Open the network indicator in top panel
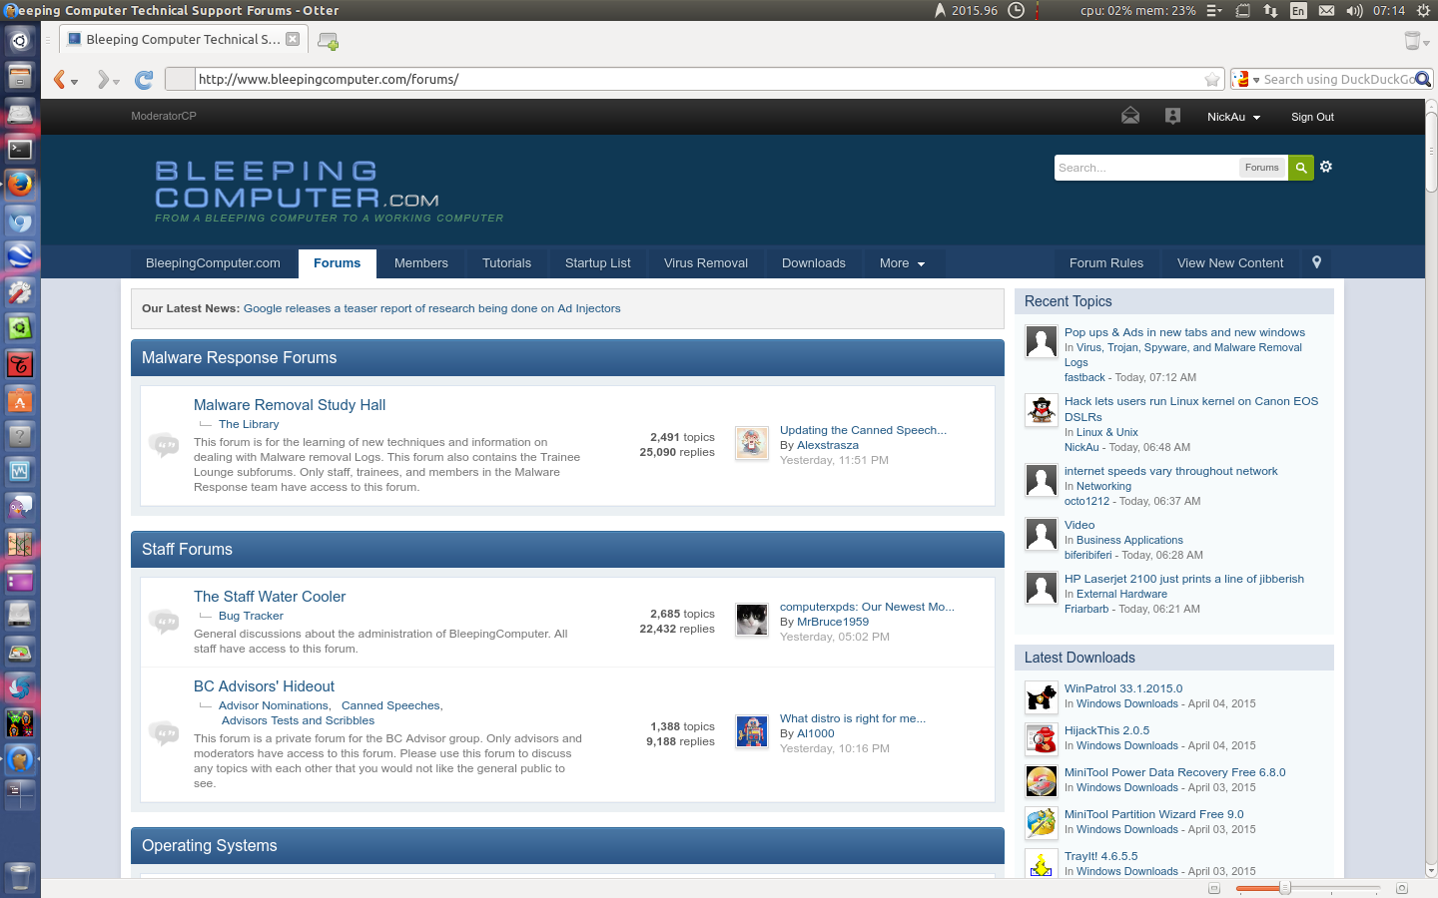This screenshot has width=1438, height=898. [1270, 10]
